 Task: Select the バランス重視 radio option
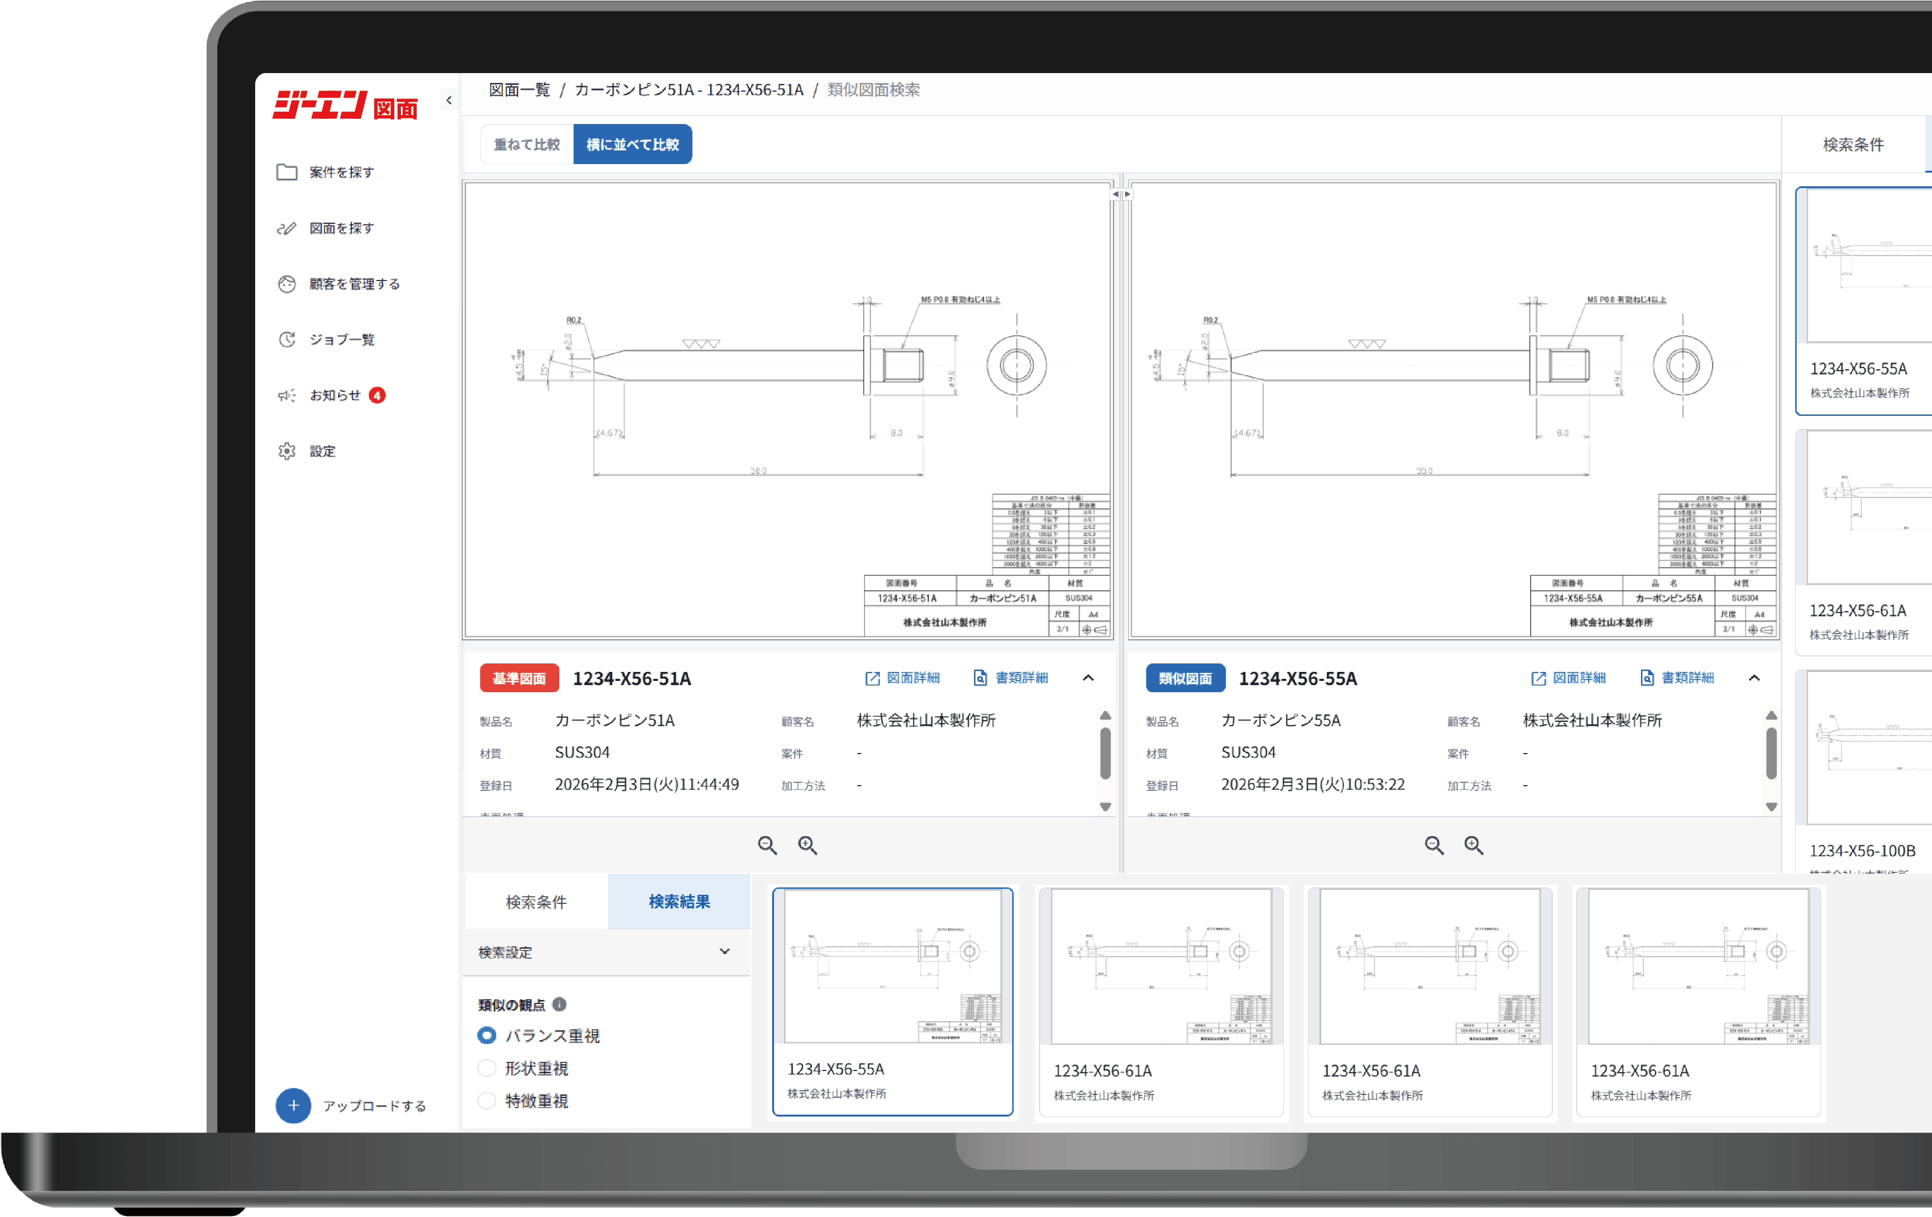486,1035
